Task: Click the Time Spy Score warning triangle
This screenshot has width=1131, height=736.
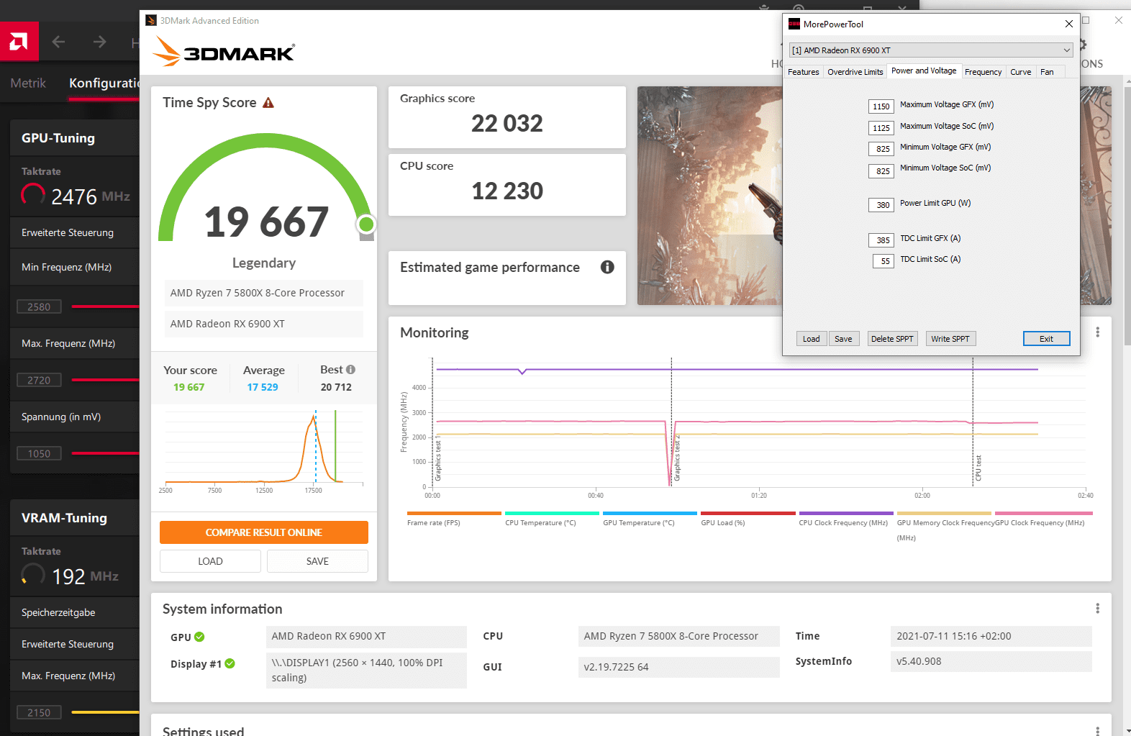Action: pos(268,103)
